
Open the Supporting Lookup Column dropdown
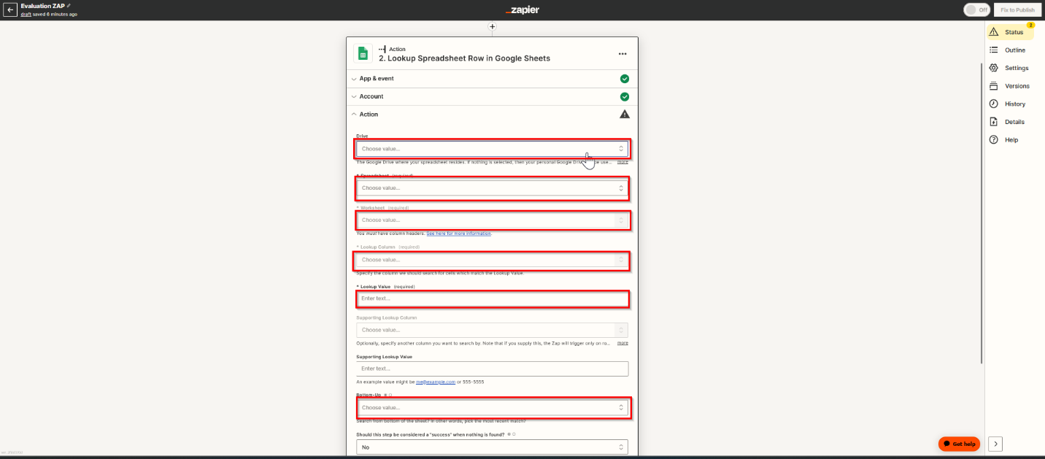(492, 330)
